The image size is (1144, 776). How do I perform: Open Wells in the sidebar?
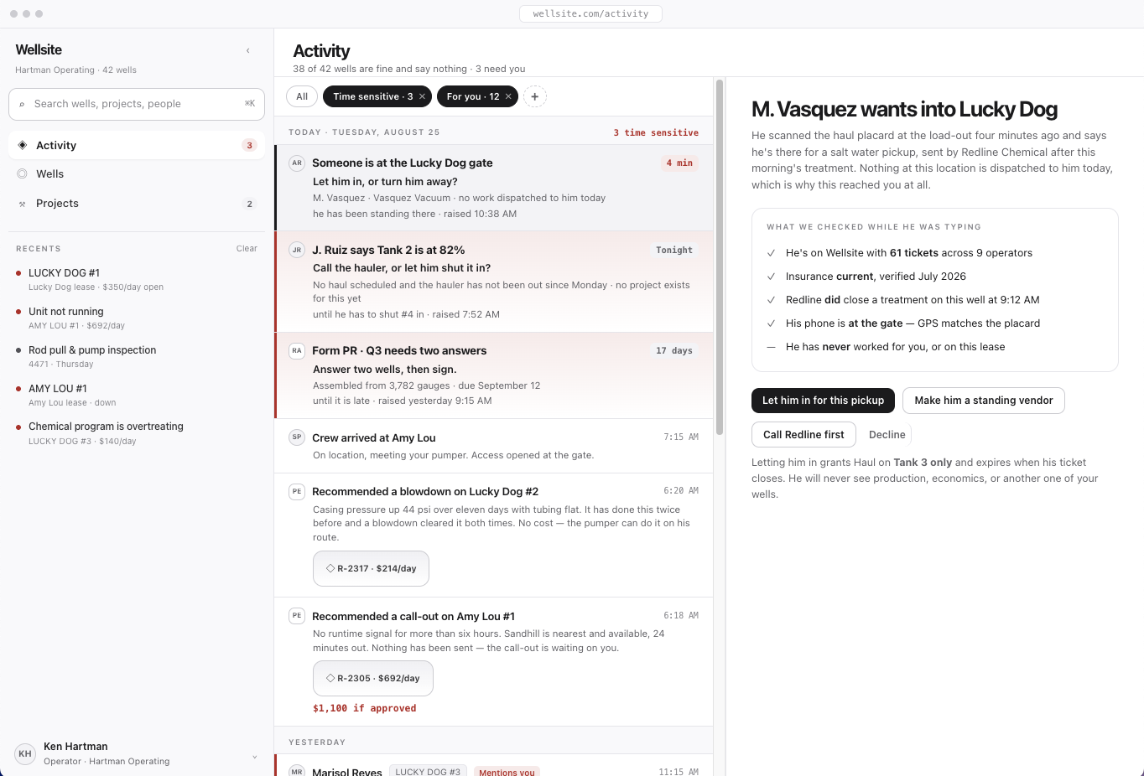(x=137, y=173)
